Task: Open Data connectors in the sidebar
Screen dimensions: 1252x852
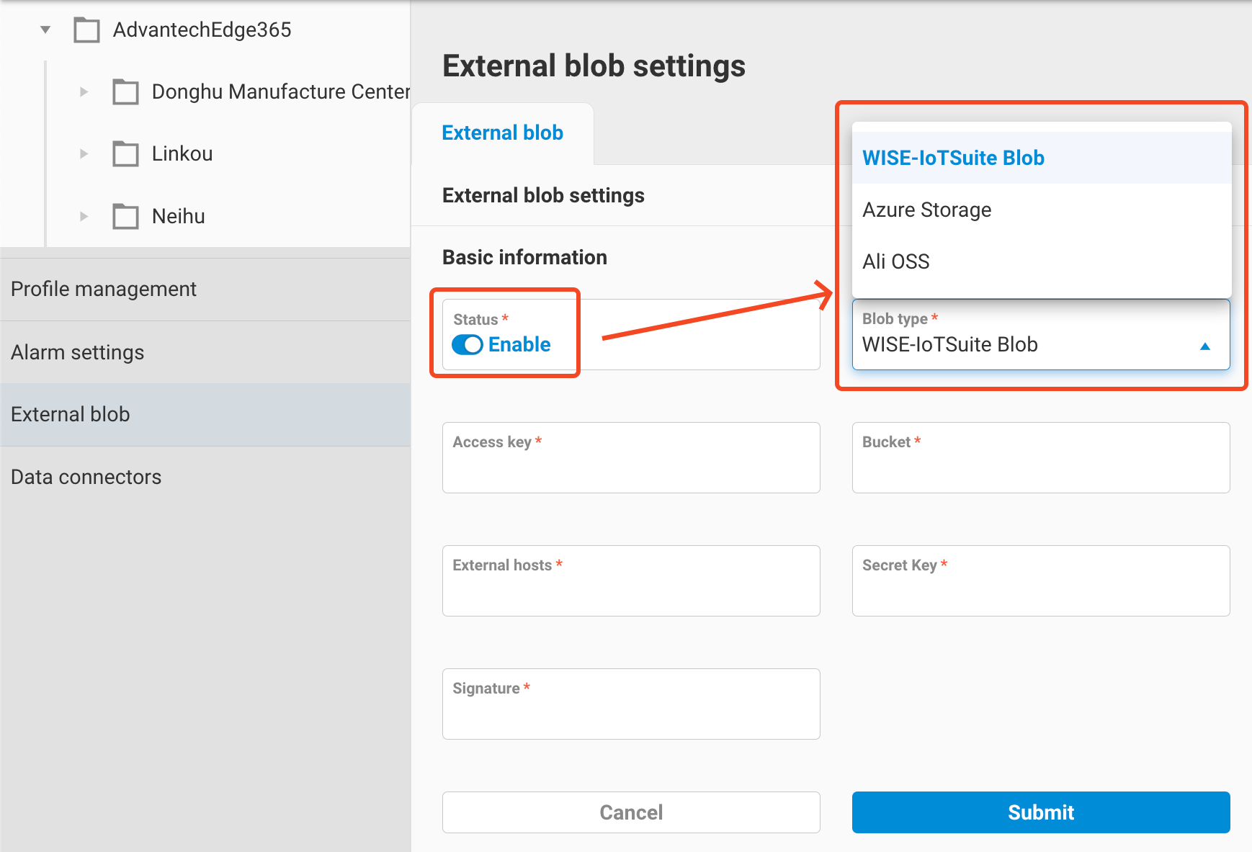Action: click(x=86, y=476)
